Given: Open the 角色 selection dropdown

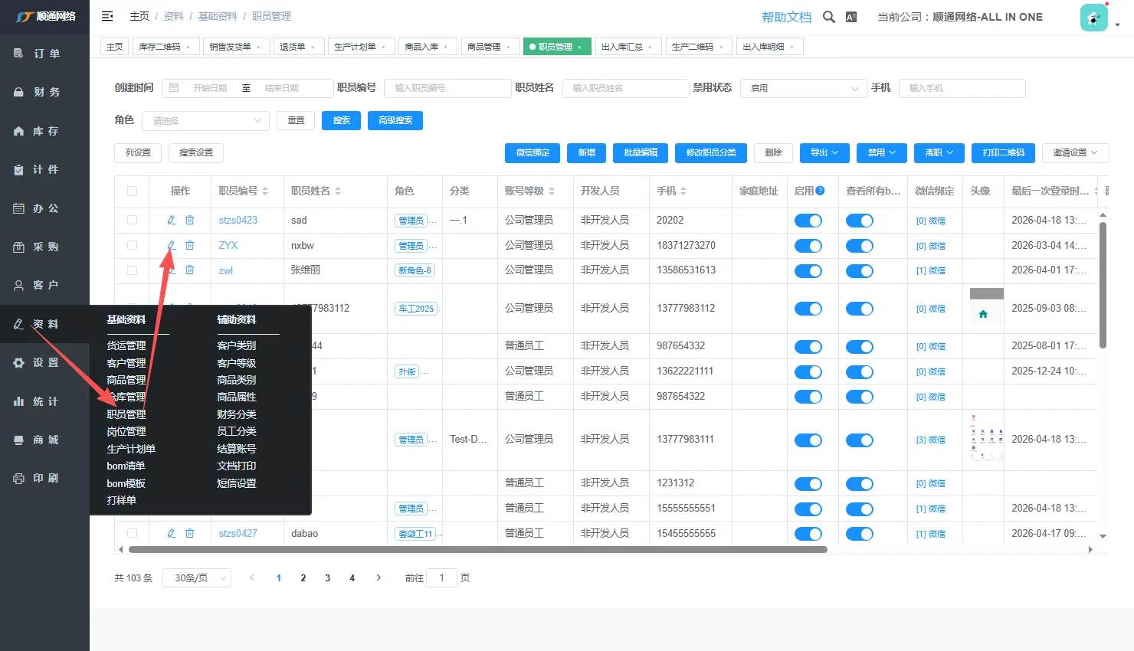Looking at the screenshot, I should 205,121.
